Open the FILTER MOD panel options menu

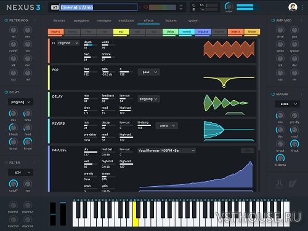[x=35, y=20]
